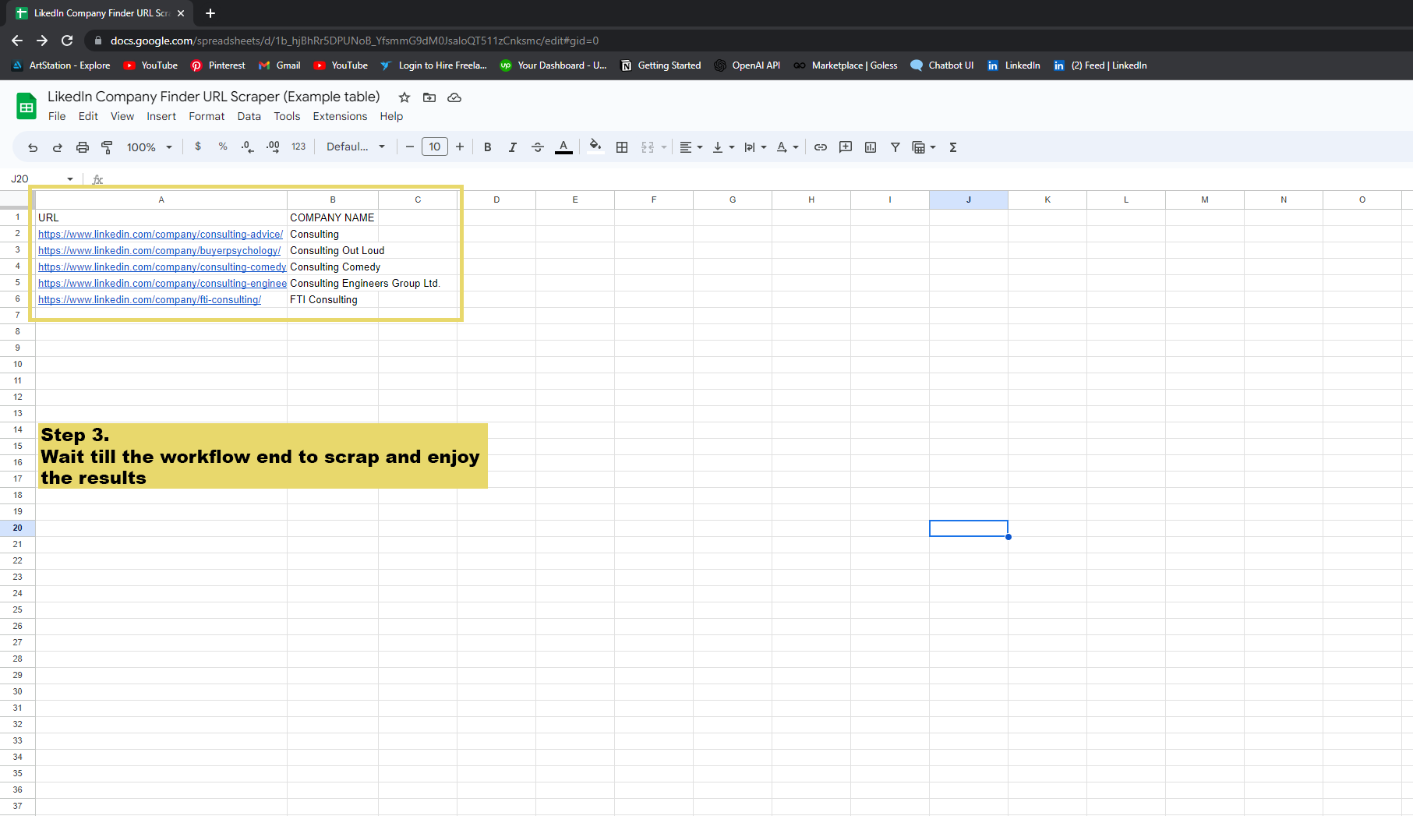Click the functions sigma icon
This screenshot has height=816, width=1413.
(952, 147)
